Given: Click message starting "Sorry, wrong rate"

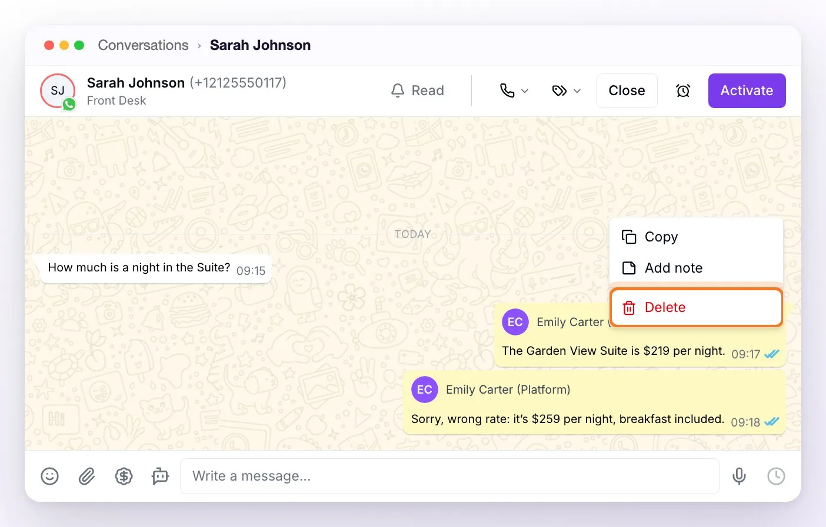Looking at the screenshot, I should tap(567, 419).
